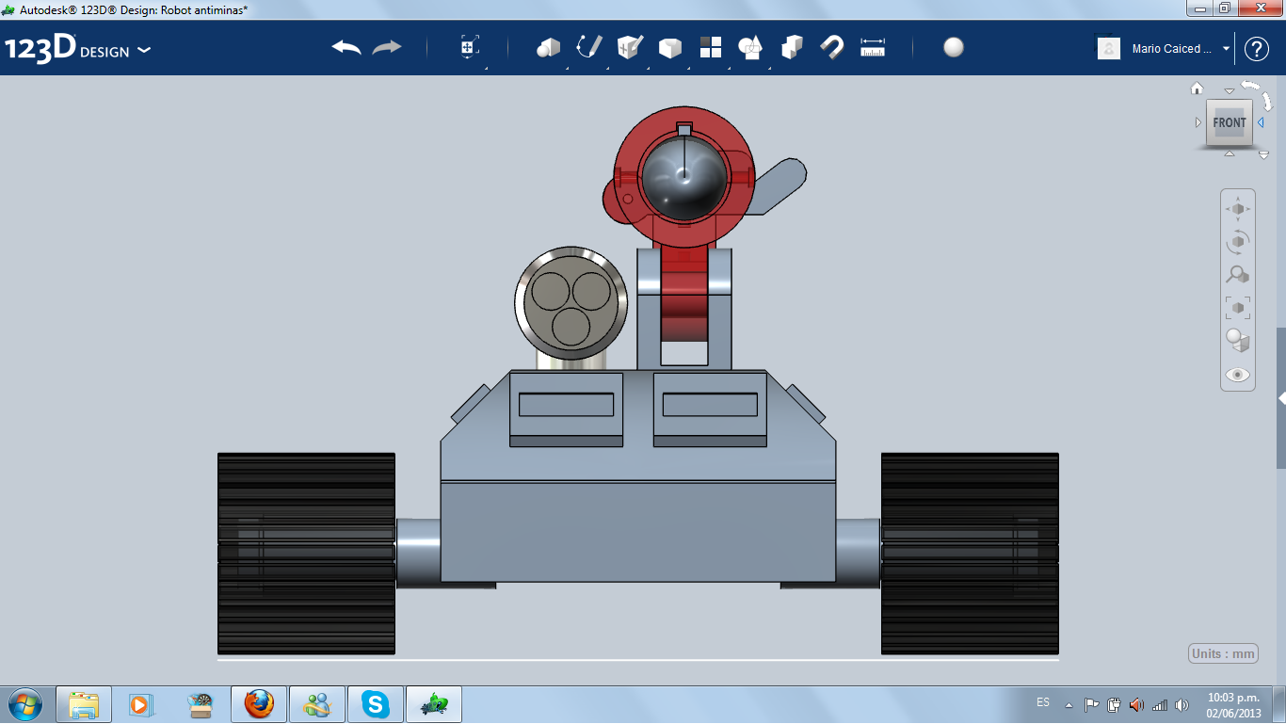Open Windows Explorer from the taskbar
Screen dimensions: 1286x724
pyautogui.click(x=84, y=704)
